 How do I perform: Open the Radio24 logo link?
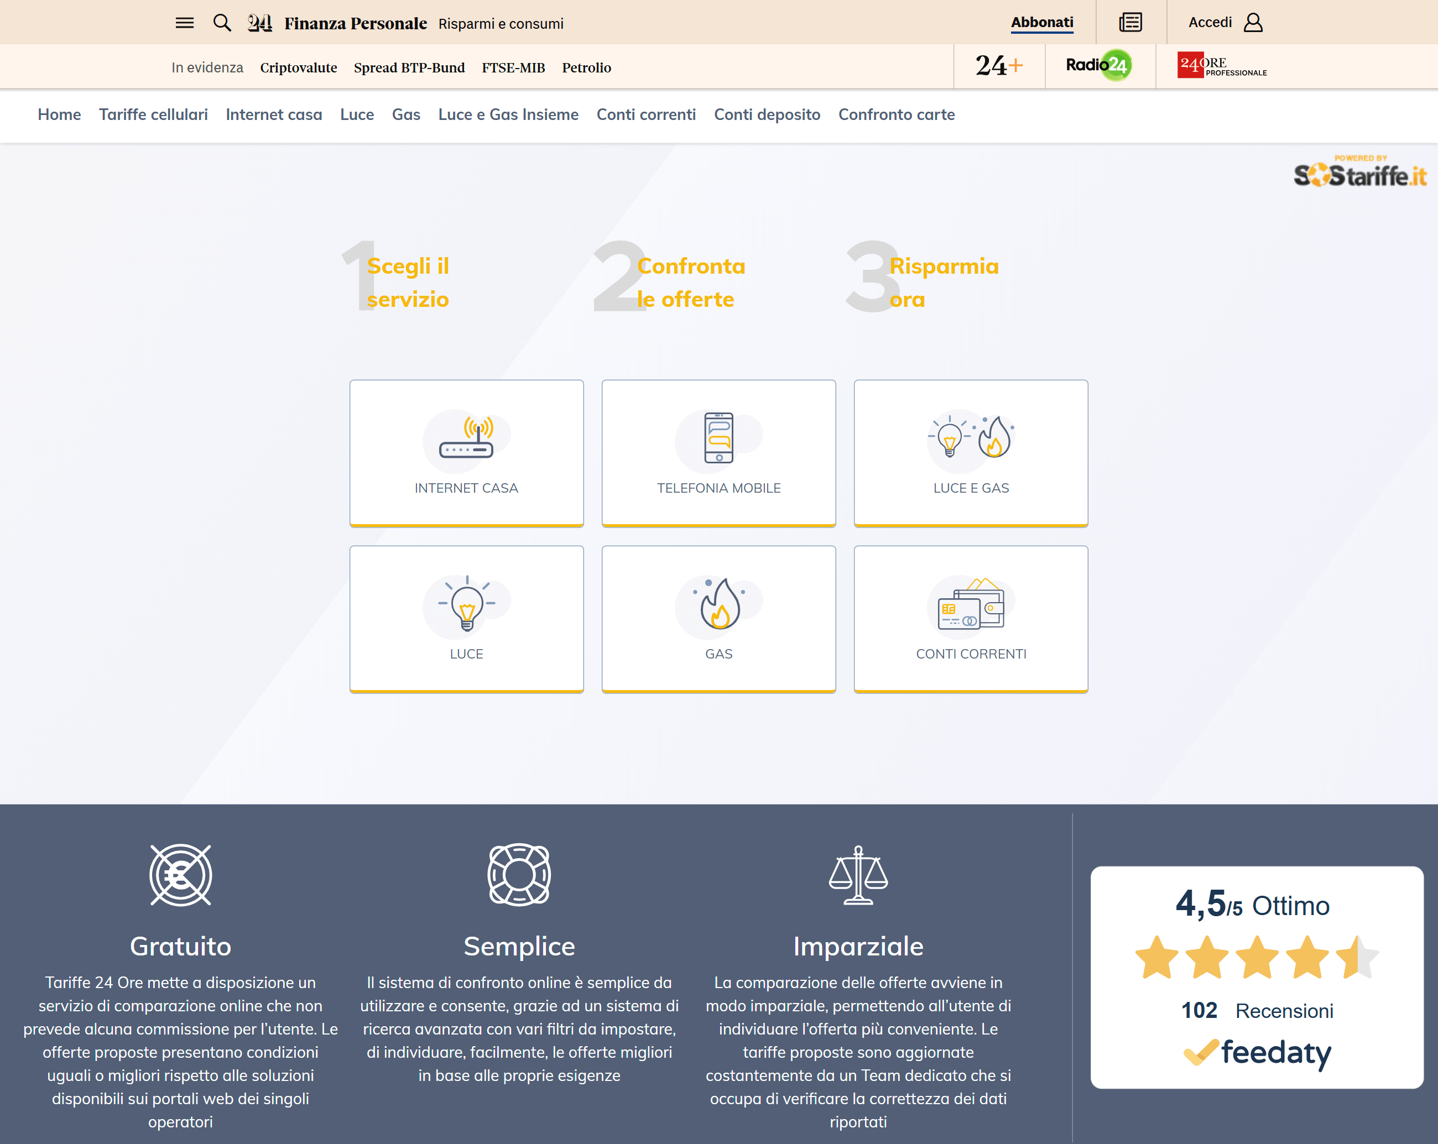click(1098, 65)
